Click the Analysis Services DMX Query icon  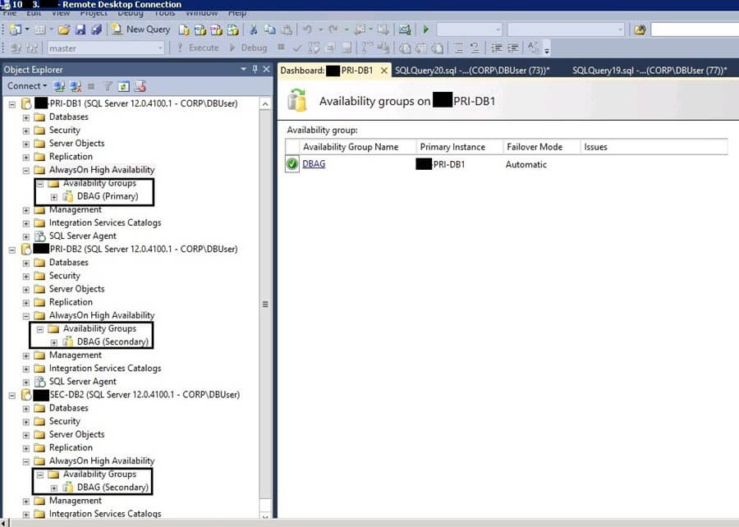pos(216,30)
